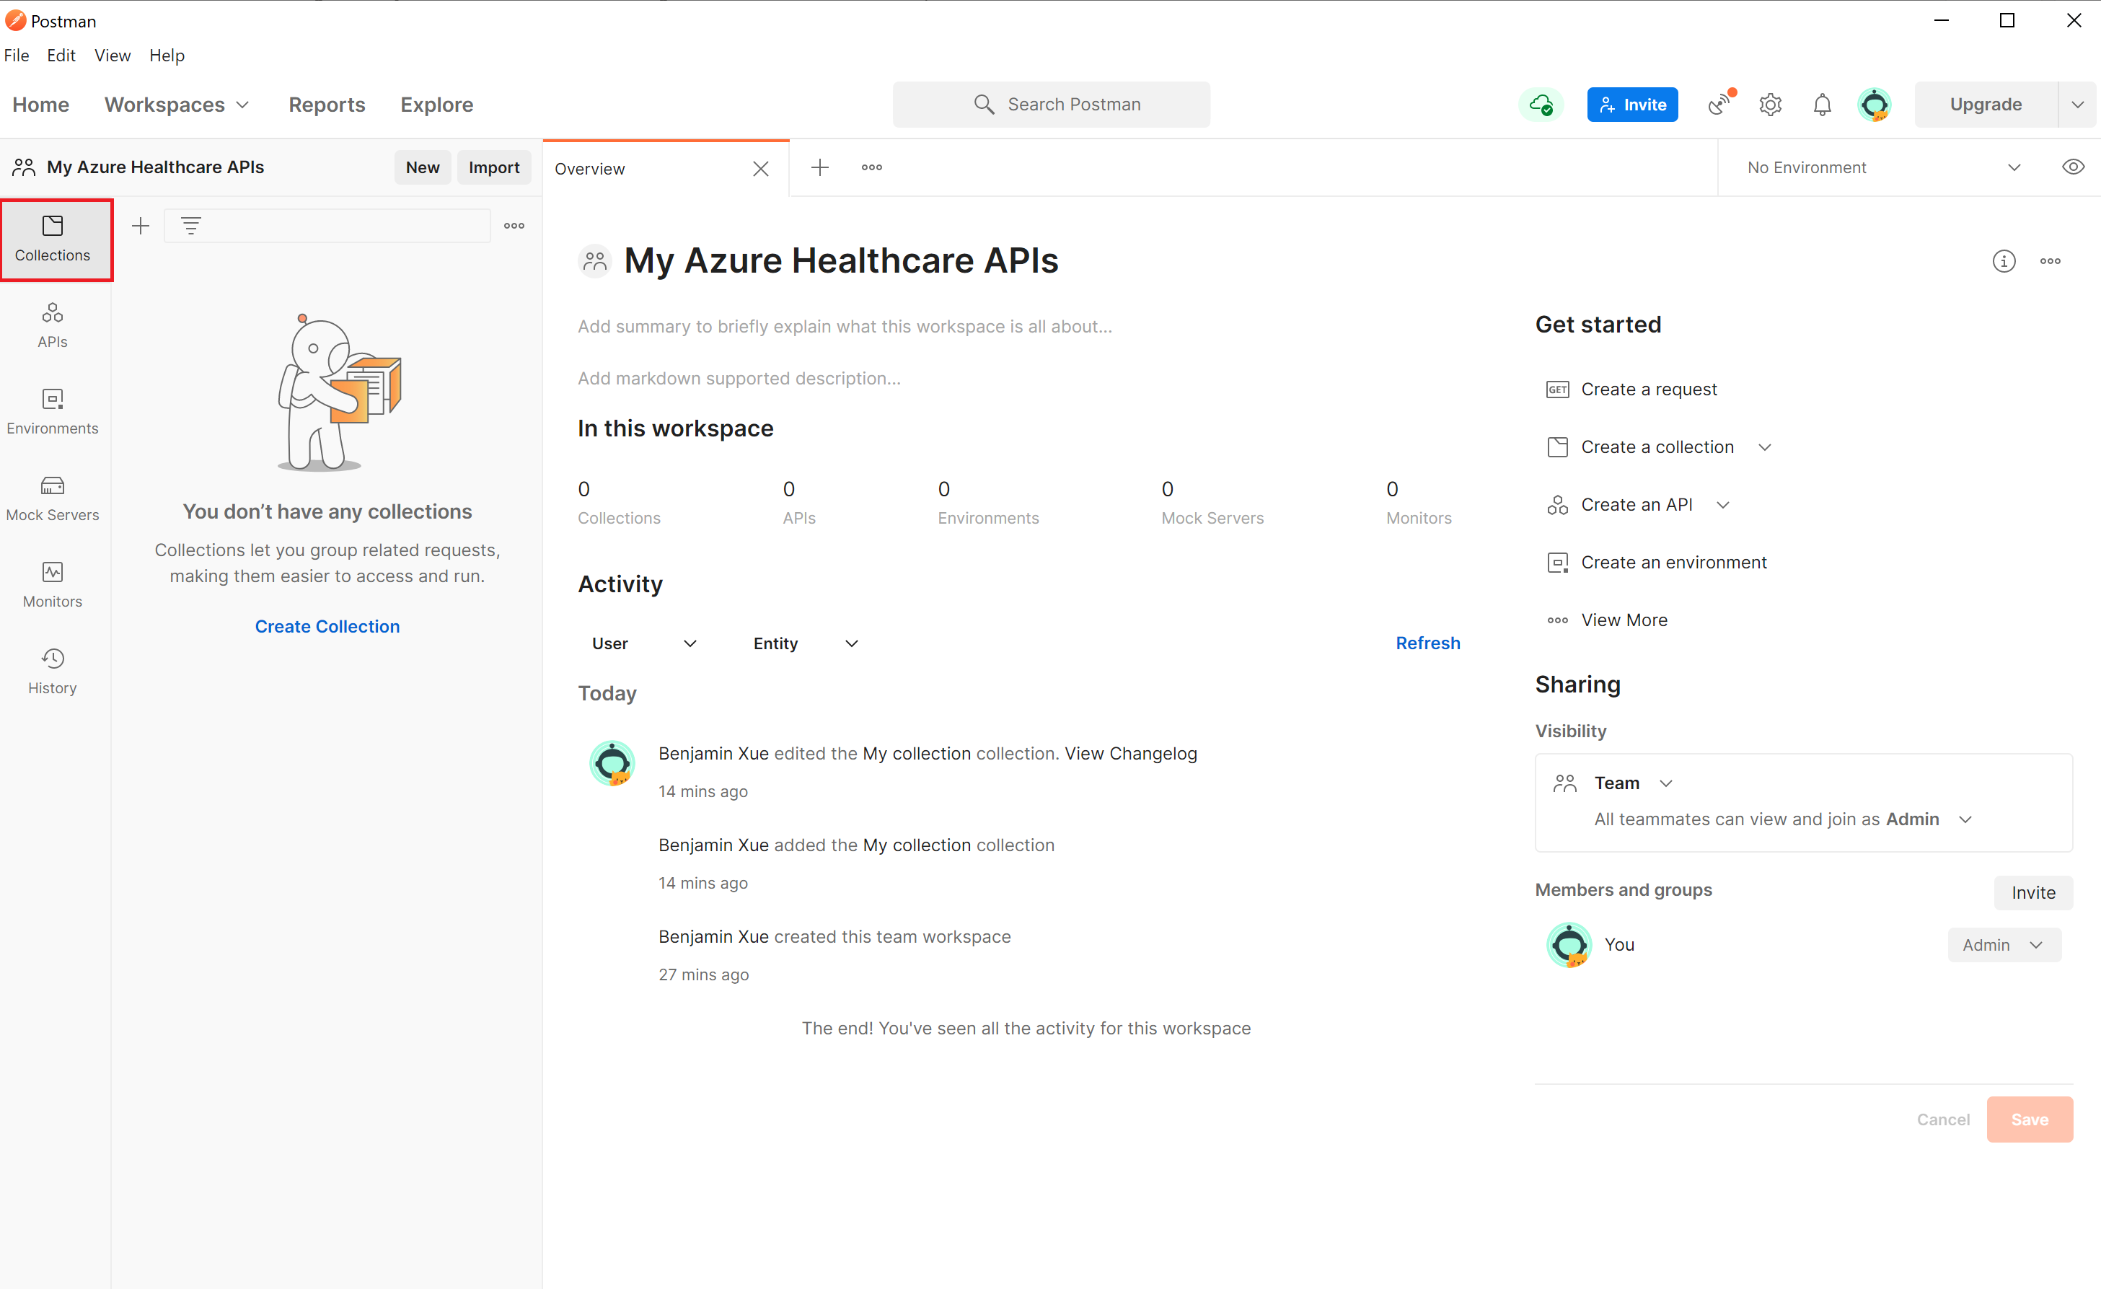Click the Create Collection link
2101x1289 pixels.
pos(327,627)
